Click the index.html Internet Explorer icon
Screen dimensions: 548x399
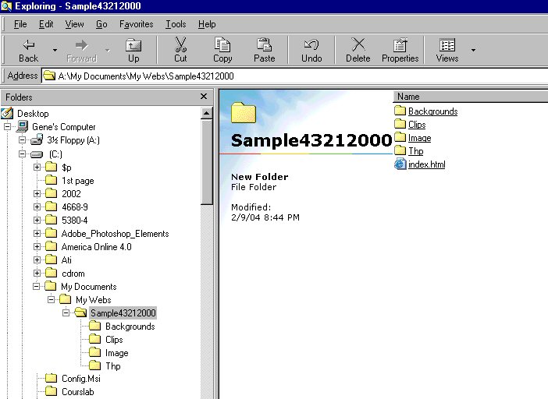click(x=400, y=164)
